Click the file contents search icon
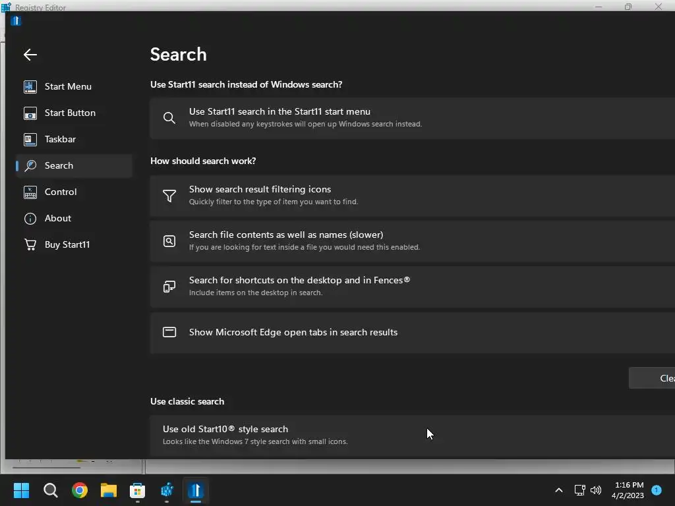The width and height of the screenshot is (675, 506). (x=169, y=241)
